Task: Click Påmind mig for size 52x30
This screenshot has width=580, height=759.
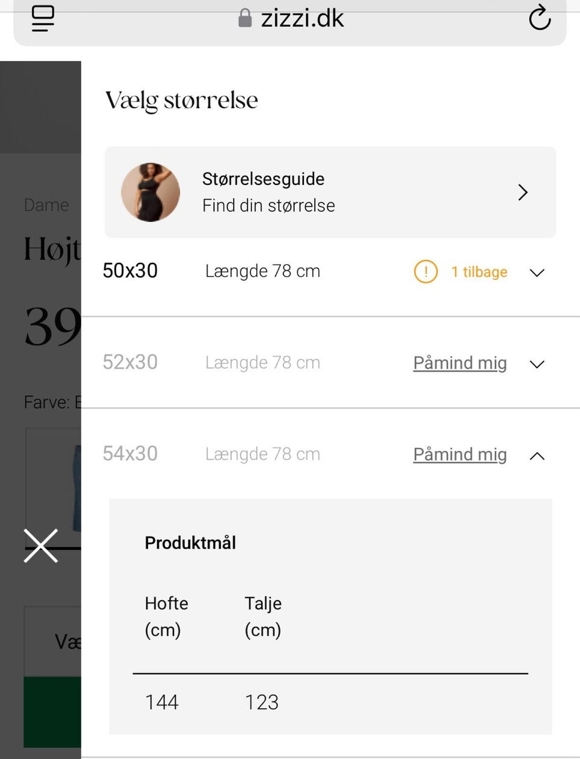Action: (460, 363)
